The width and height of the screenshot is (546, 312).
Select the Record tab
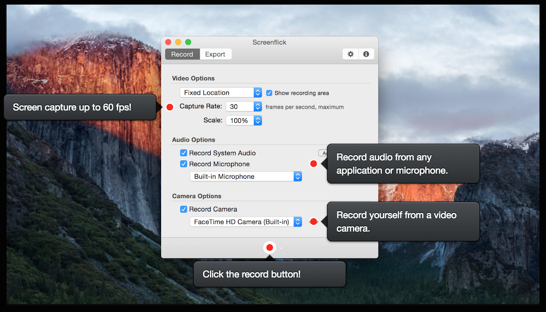tap(182, 54)
